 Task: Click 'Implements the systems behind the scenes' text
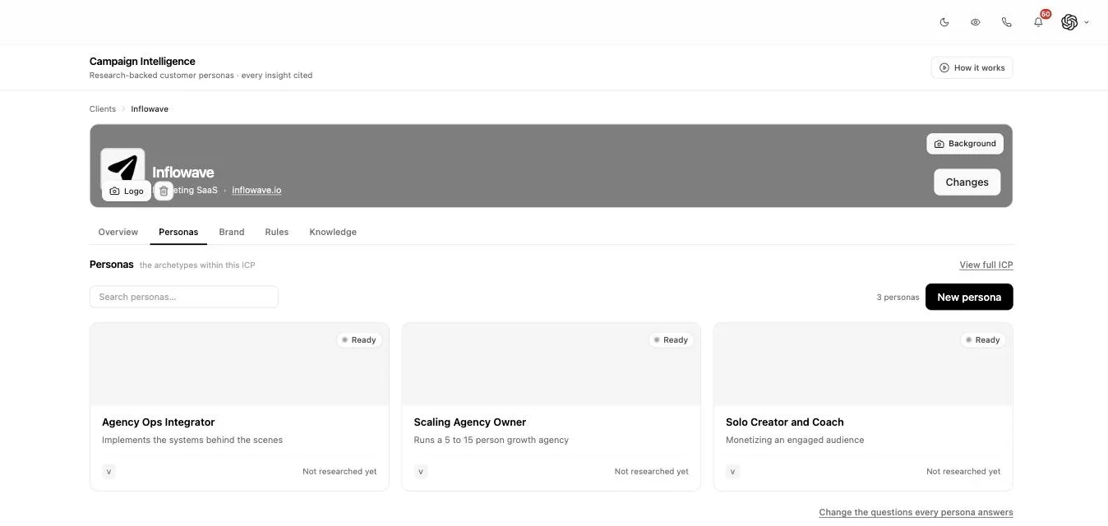click(192, 440)
